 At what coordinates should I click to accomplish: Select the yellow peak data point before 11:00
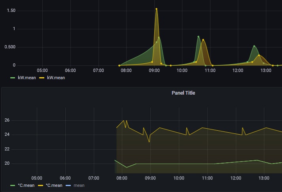tap(203, 40)
